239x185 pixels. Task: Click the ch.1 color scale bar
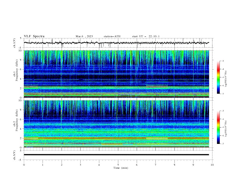click(x=218, y=77)
